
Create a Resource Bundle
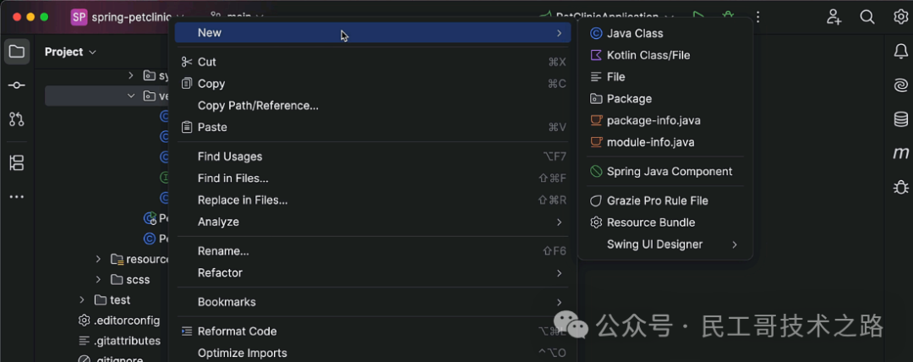(x=665, y=222)
